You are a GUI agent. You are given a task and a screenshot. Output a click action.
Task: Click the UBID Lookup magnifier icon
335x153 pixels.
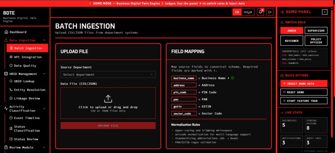[x=11, y=81]
